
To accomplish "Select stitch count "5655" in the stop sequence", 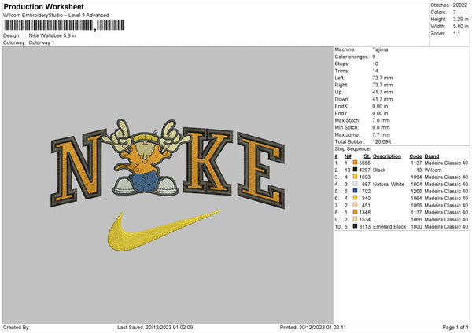I will (364, 163).
